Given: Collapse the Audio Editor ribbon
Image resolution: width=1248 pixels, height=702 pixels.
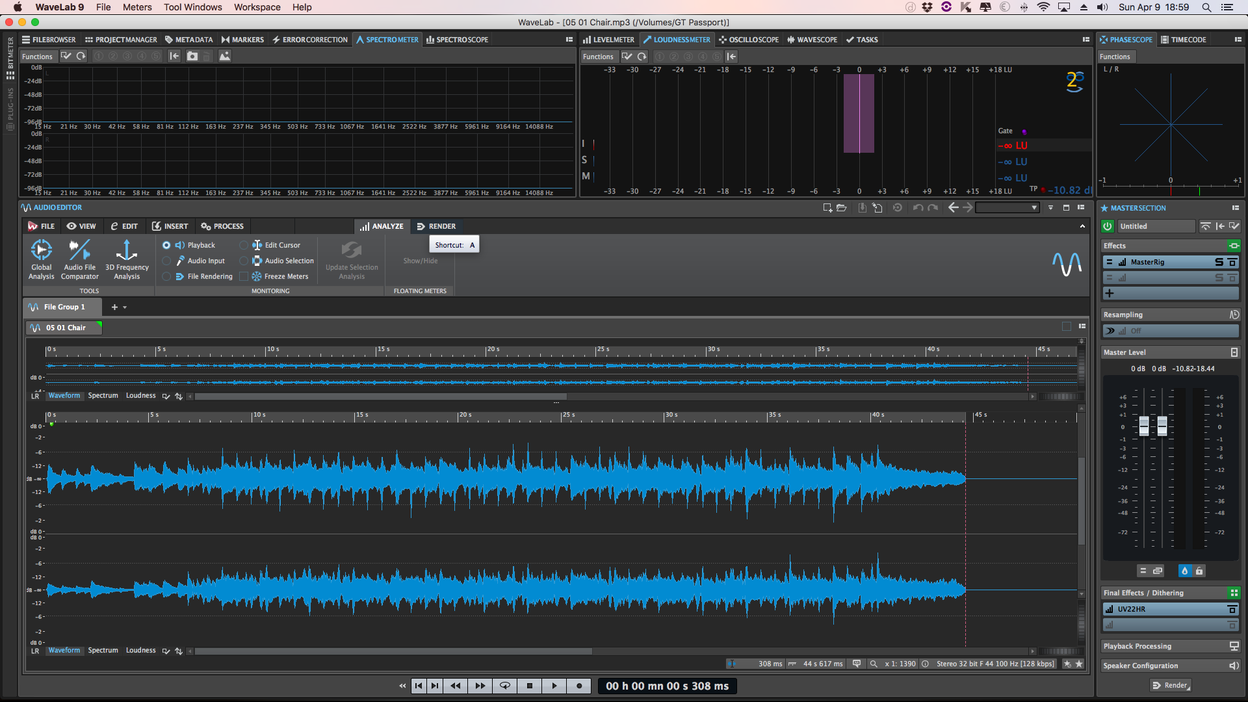Looking at the screenshot, I should click(1082, 226).
